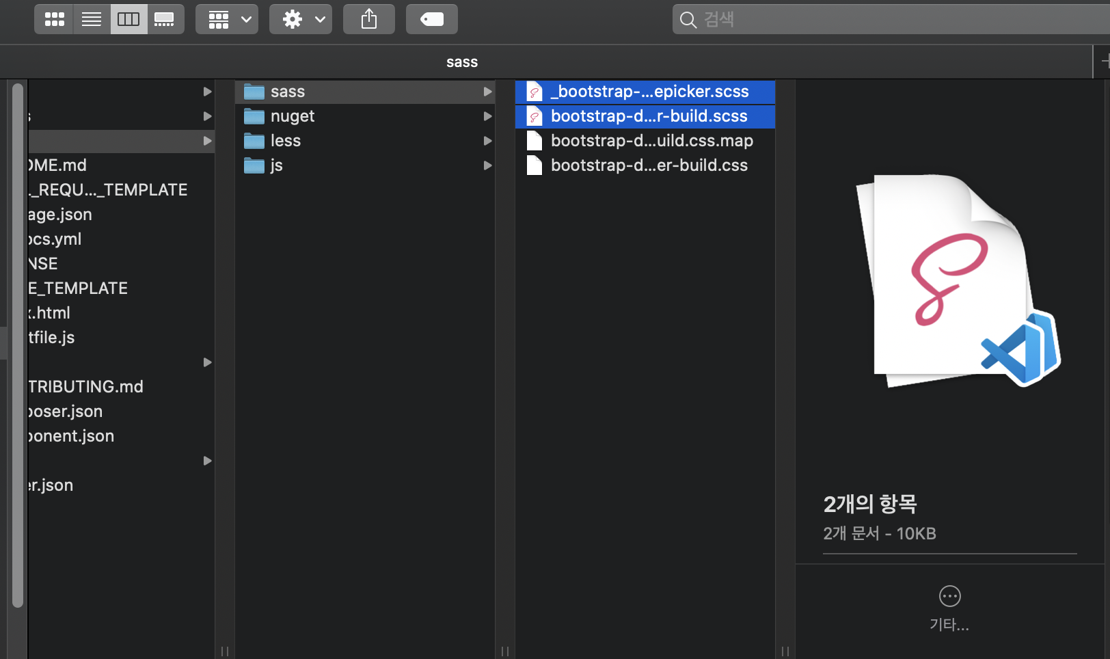Select _bootstrap-...epicker.scss file

click(645, 92)
